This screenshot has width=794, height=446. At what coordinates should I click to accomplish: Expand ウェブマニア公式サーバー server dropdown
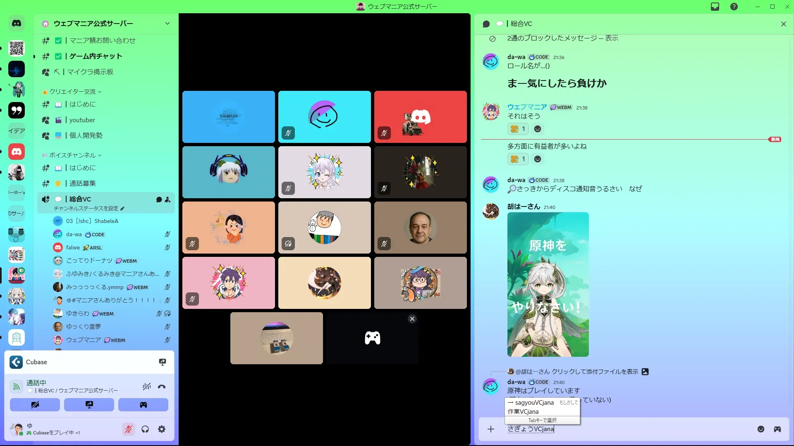point(167,24)
